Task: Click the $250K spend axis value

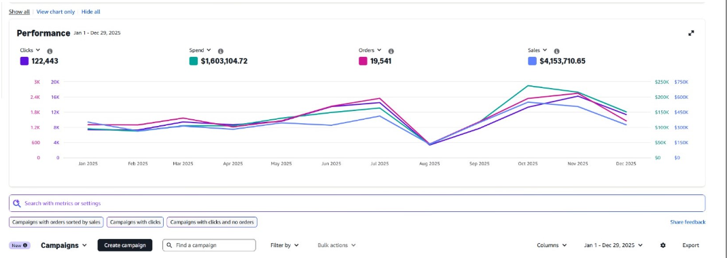Action: point(661,82)
